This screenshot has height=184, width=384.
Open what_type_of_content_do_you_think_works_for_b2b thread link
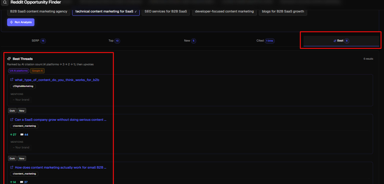pos(57,80)
